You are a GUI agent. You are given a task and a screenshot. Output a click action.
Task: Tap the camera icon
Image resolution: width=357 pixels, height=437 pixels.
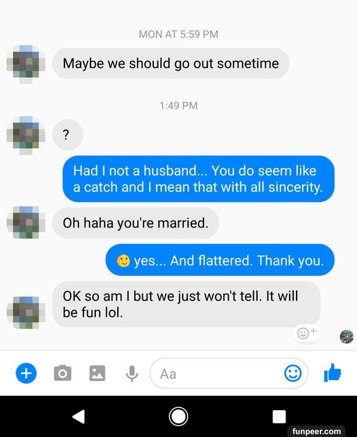pos(63,373)
